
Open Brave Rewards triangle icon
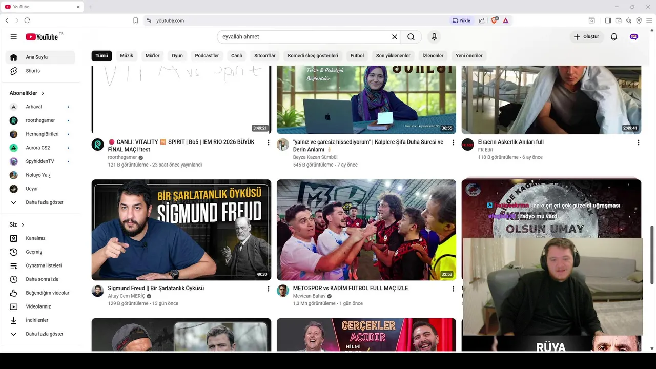click(505, 20)
